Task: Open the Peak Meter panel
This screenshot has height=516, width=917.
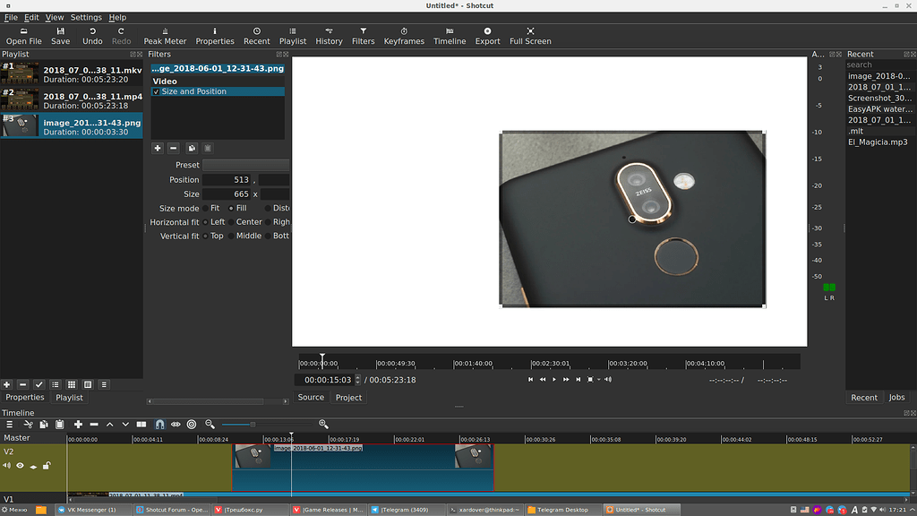Action: tap(165, 34)
